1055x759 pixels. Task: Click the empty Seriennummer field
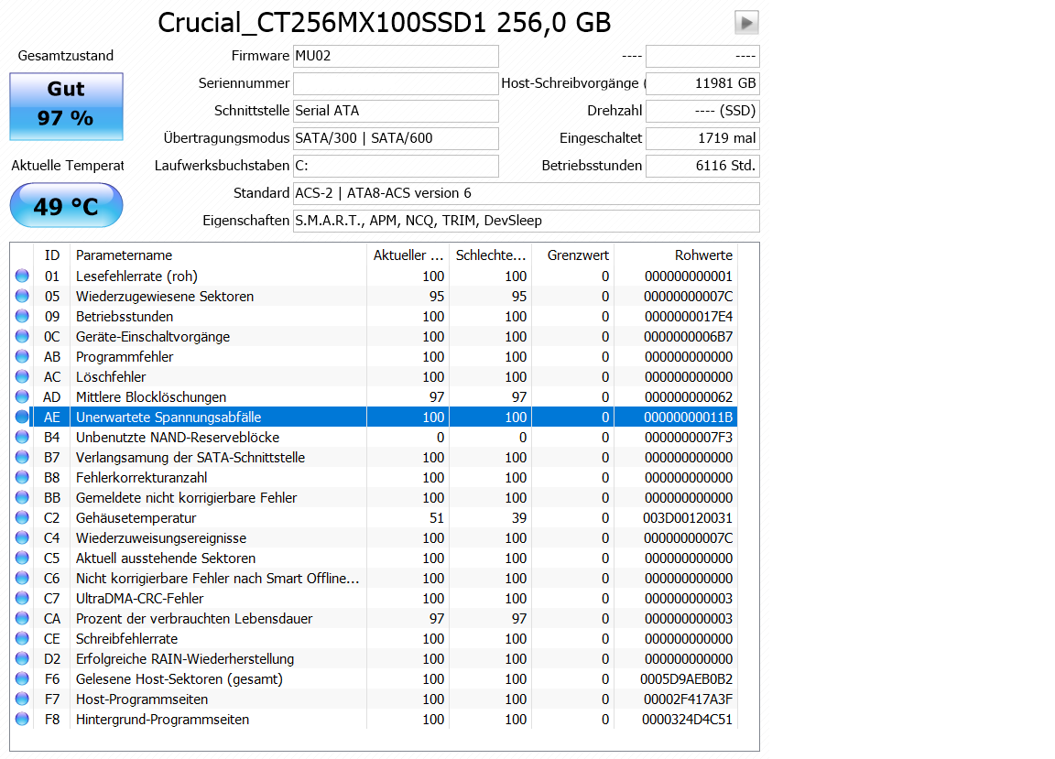click(x=396, y=83)
